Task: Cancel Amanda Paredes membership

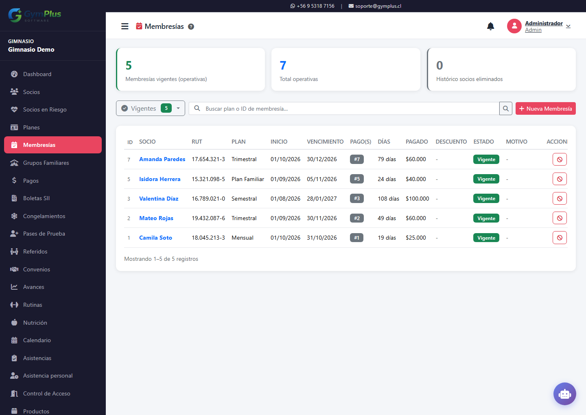Action: (x=560, y=159)
